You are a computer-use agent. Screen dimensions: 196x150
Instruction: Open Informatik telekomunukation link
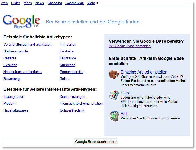coord(81,104)
